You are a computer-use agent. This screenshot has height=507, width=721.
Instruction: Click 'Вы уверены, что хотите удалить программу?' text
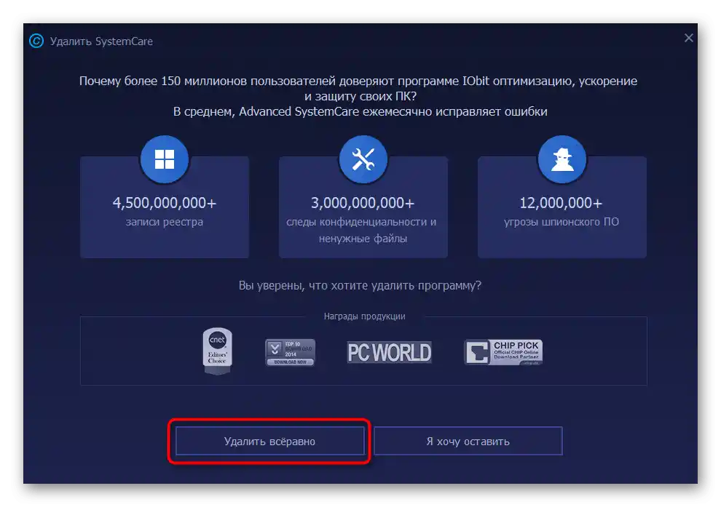click(x=360, y=286)
